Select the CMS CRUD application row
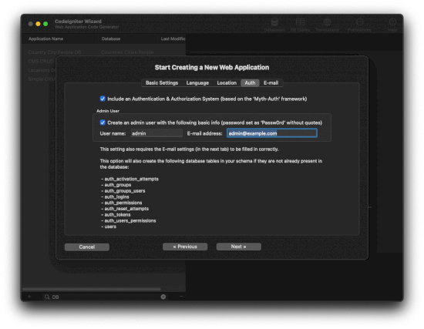This screenshot has width=424, height=329. 41,61
